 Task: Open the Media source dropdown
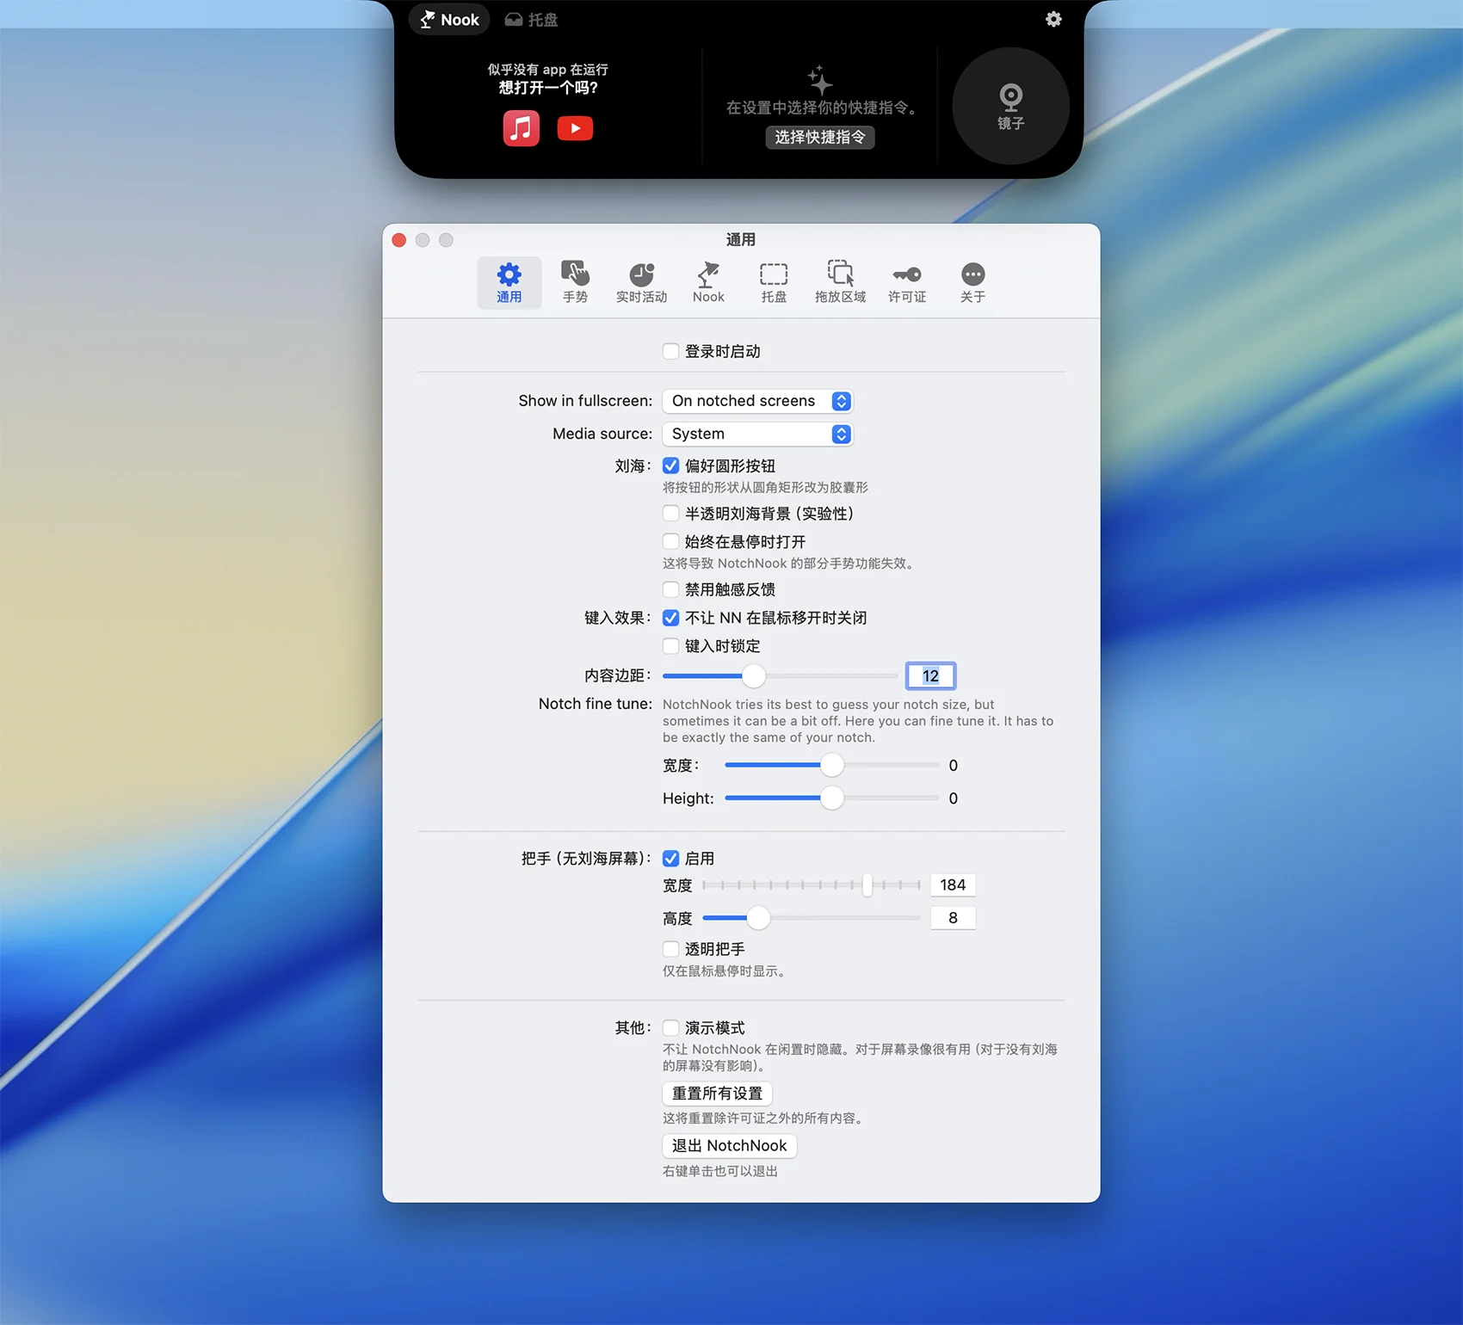coord(757,434)
